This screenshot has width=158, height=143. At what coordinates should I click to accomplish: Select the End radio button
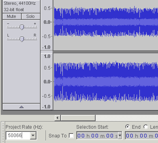[128, 127]
